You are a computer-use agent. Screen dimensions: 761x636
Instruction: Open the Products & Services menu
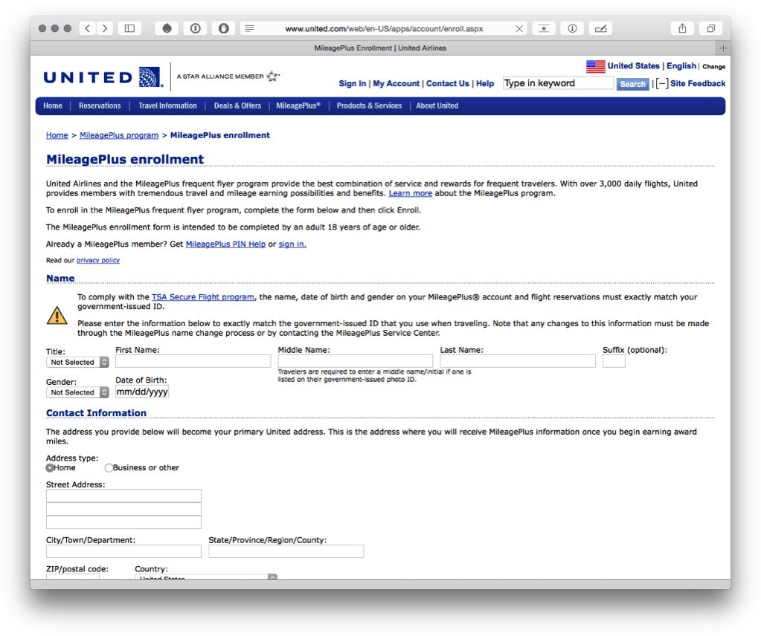(x=369, y=106)
